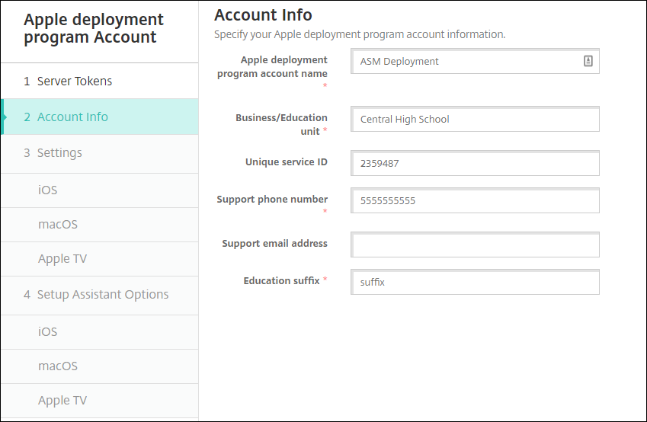647x422 pixels.
Task: Open the Server Tokens step
Action: pyautogui.click(x=75, y=82)
